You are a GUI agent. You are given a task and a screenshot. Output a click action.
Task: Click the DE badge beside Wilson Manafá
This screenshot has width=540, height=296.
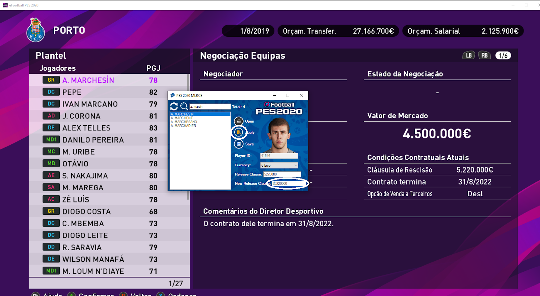tap(51, 259)
